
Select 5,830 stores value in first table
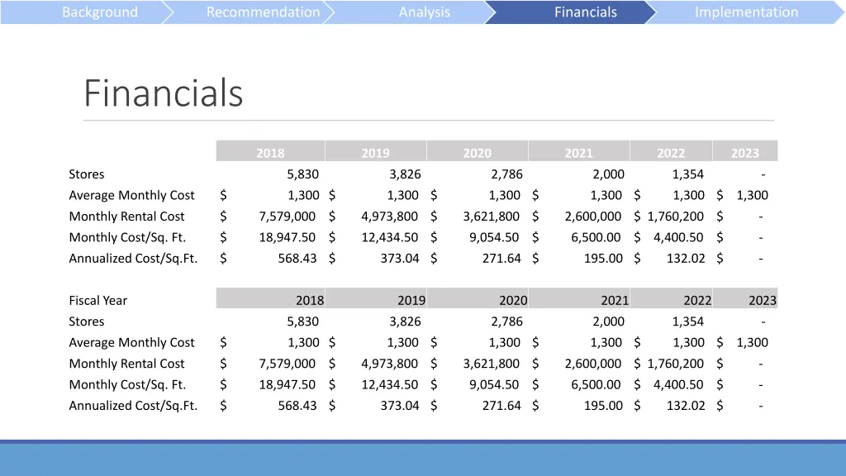coord(302,174)
